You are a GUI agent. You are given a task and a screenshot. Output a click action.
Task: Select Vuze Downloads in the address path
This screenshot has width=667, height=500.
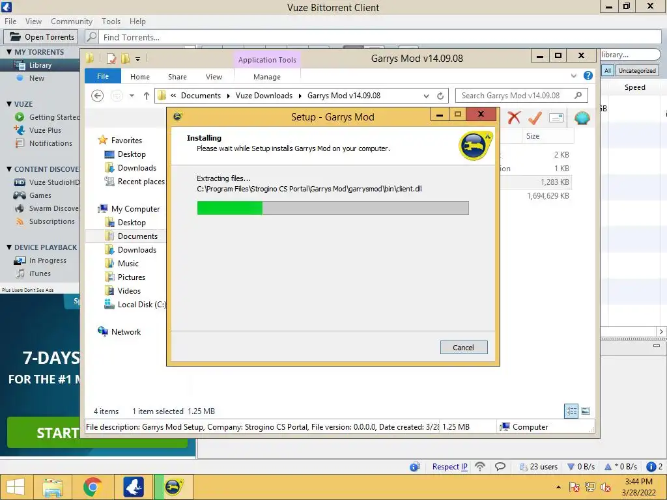(264, 96)
